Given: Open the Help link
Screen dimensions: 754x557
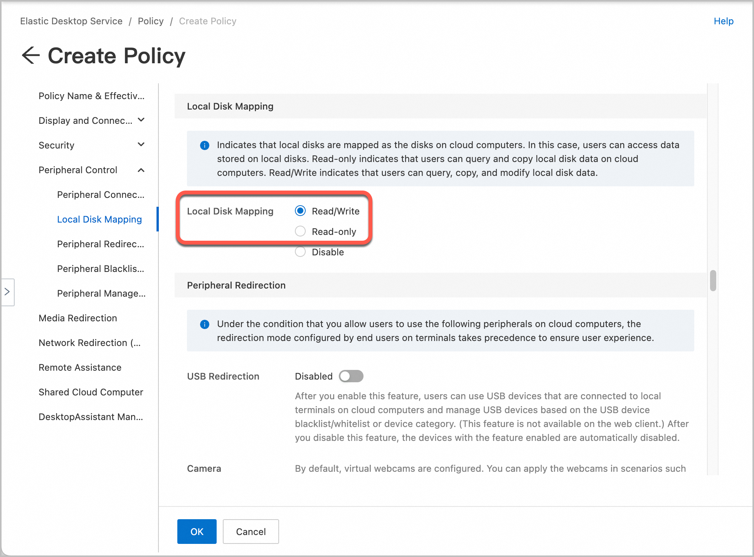Looking at the screenshot, I should (723, 21).
